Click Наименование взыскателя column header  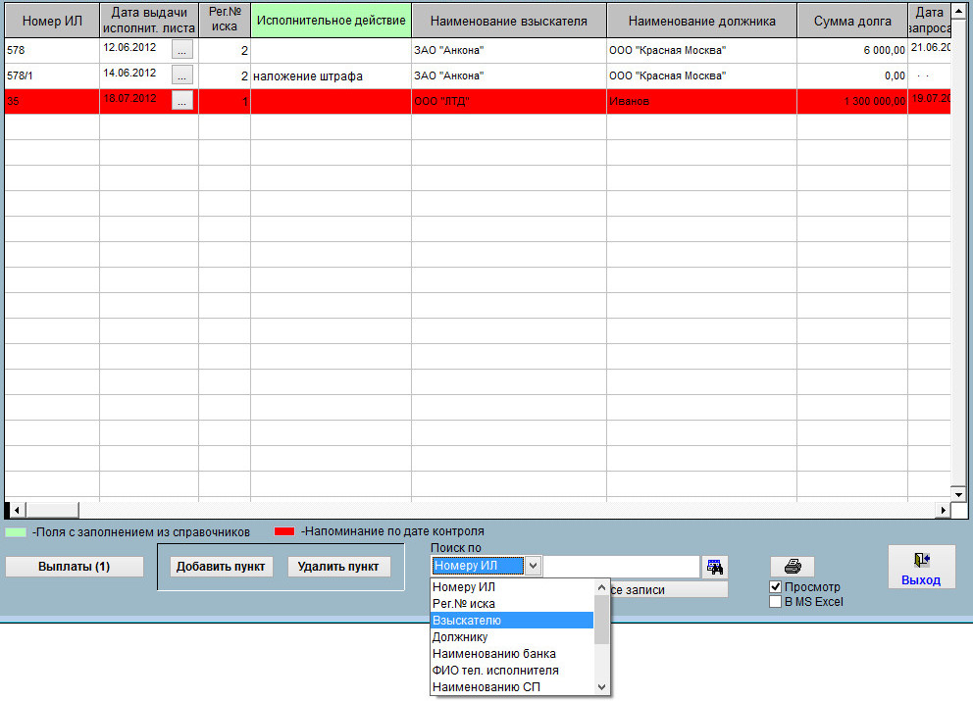coord(509,21)
